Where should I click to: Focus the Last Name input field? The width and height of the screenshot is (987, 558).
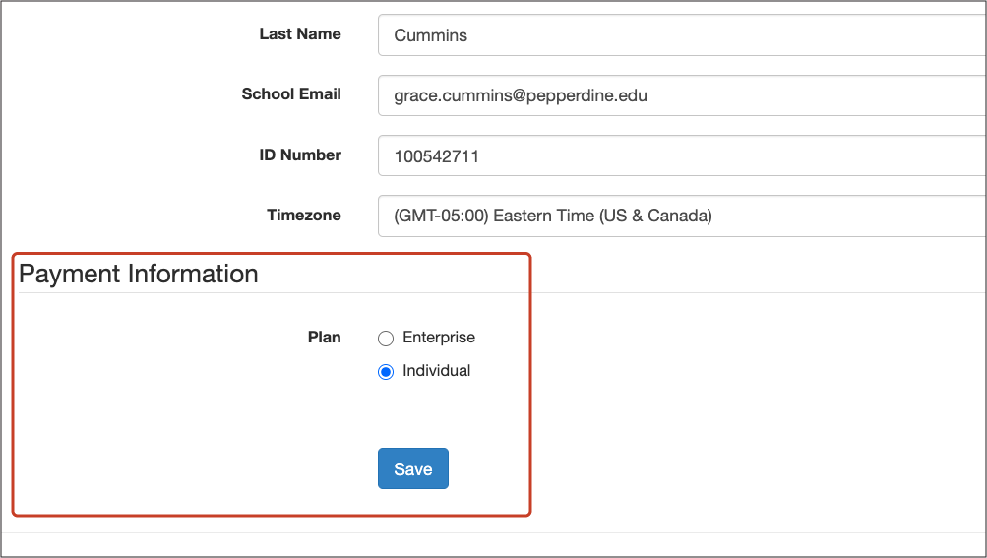[x=682, y=35]
